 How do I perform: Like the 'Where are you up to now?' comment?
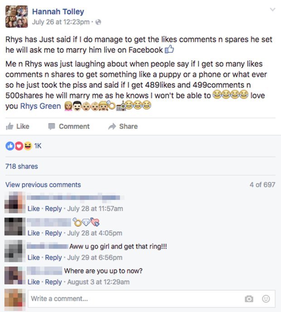click(x=34, y=282)
